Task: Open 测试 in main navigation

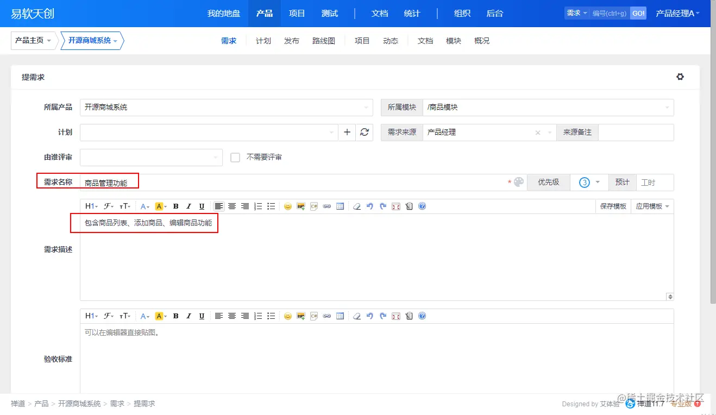Action: click(330, 14)
